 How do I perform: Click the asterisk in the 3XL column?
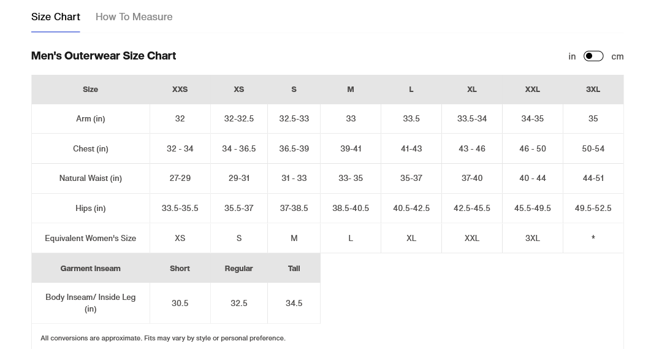point(593,238)
